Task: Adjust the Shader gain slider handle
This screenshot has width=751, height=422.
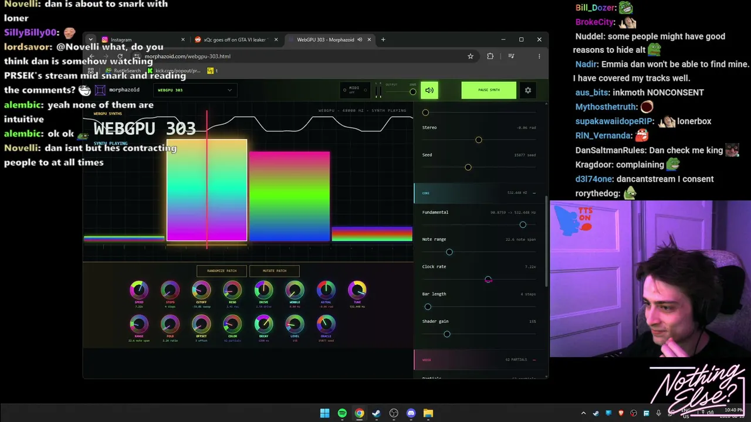Action: tap(447, 334)
